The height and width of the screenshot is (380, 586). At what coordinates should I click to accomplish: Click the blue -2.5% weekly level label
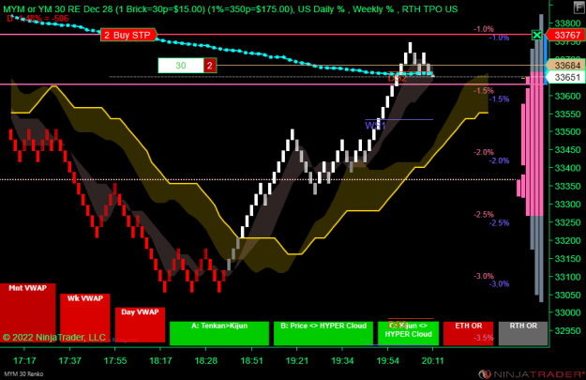tap(500, 223)
